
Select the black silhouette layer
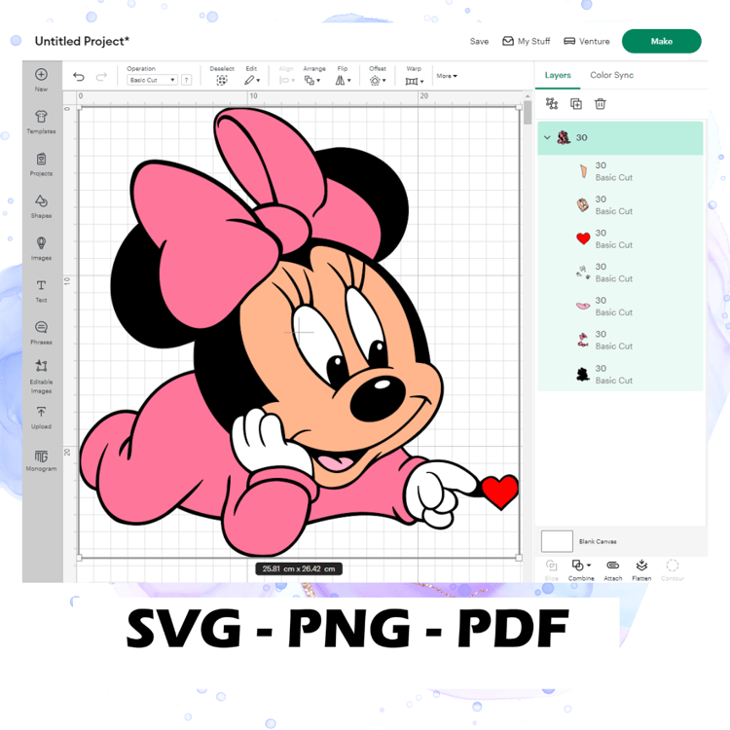click(x=620, y=375)
